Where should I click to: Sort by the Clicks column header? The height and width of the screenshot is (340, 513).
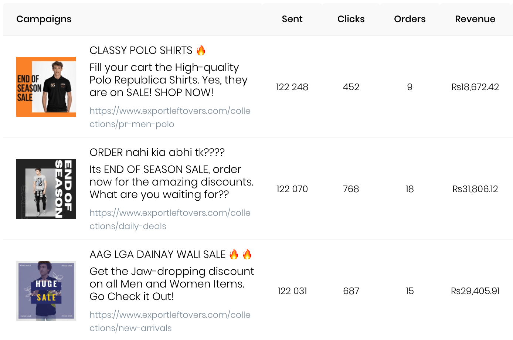pos(351,19)
